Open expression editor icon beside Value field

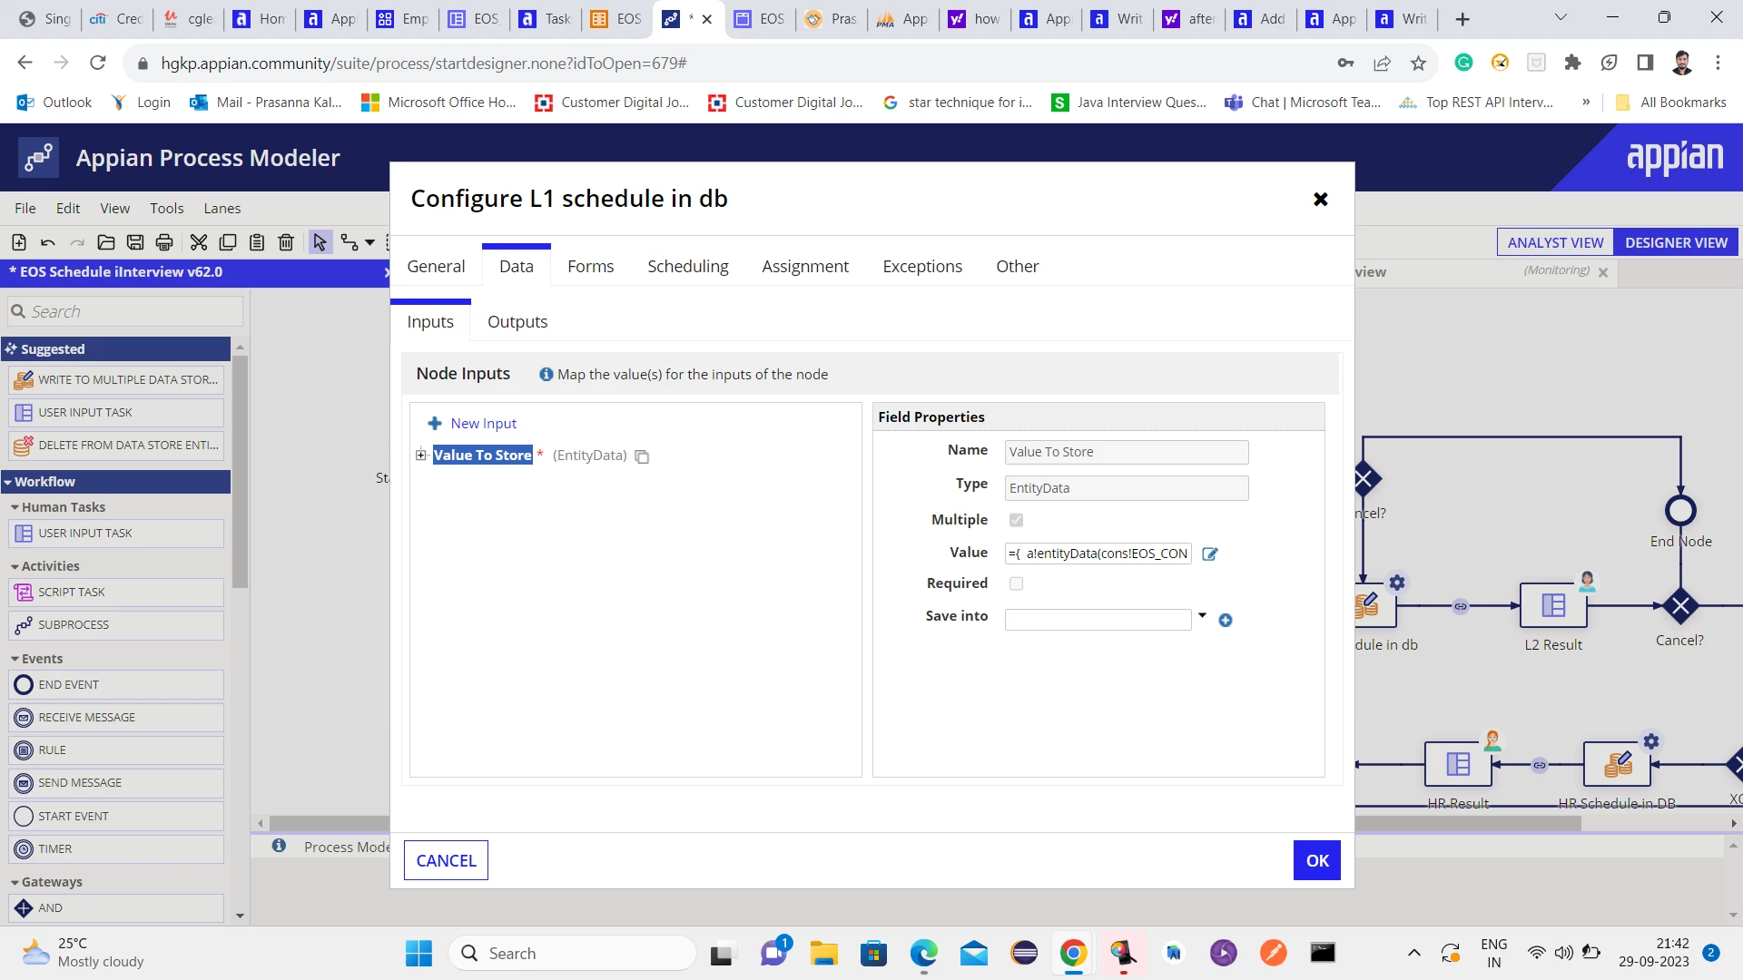[x=1210, y=554]
